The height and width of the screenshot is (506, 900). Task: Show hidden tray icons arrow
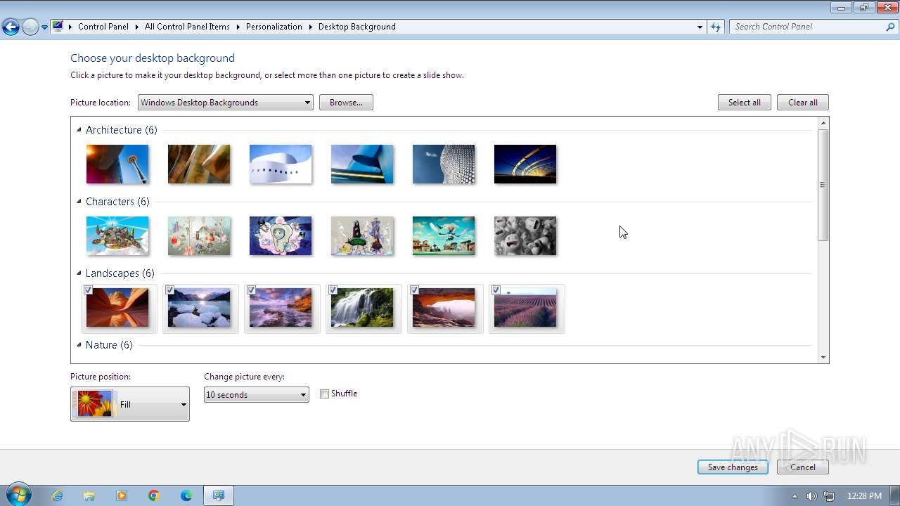pos(795,496)
